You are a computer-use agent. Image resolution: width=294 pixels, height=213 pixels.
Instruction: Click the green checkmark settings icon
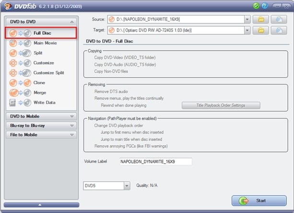[256, 6]
